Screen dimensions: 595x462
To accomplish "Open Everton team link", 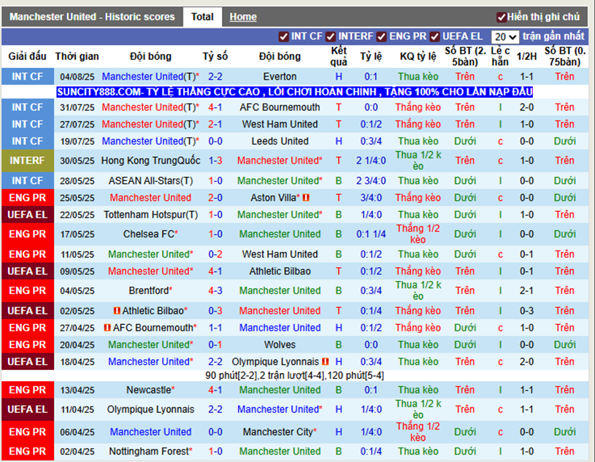I will click(280, 77).
